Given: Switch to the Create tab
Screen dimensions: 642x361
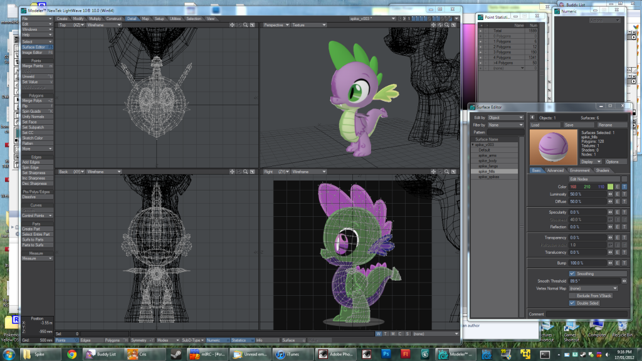Looking at the screenshot, I should [x=62, y=18].
